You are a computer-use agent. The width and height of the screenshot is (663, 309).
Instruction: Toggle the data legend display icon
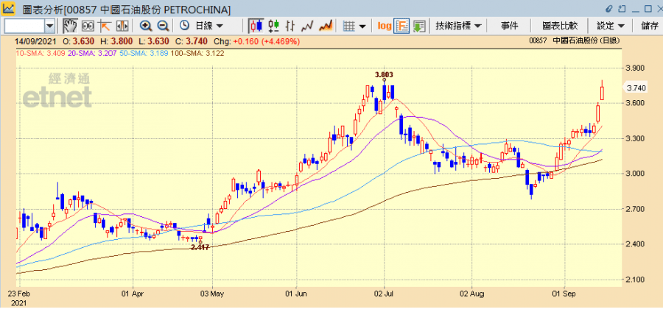[x=402, y=26]
